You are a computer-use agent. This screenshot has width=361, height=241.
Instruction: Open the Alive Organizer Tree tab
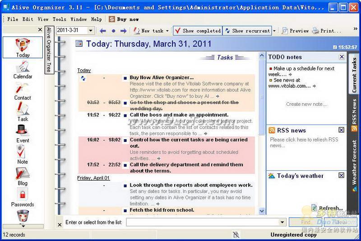49,50
